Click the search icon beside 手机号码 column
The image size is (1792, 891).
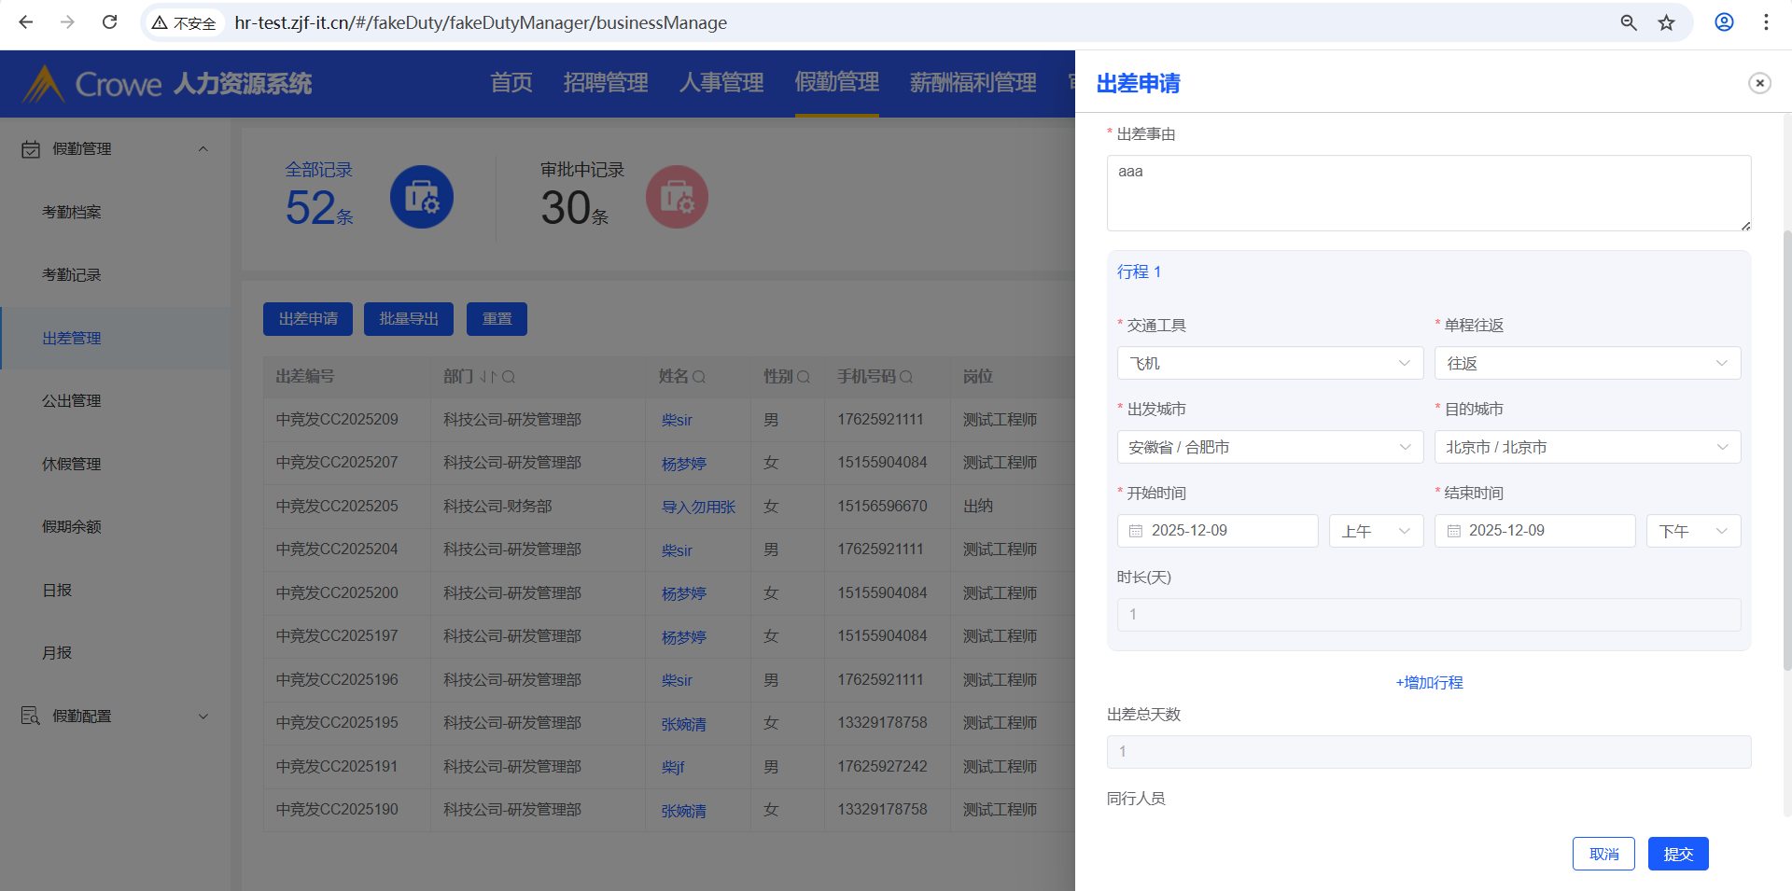[906, 377]
